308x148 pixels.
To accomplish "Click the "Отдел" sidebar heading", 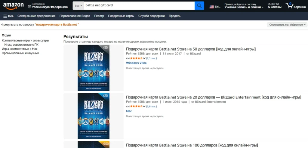I will [x=7, y=35].
